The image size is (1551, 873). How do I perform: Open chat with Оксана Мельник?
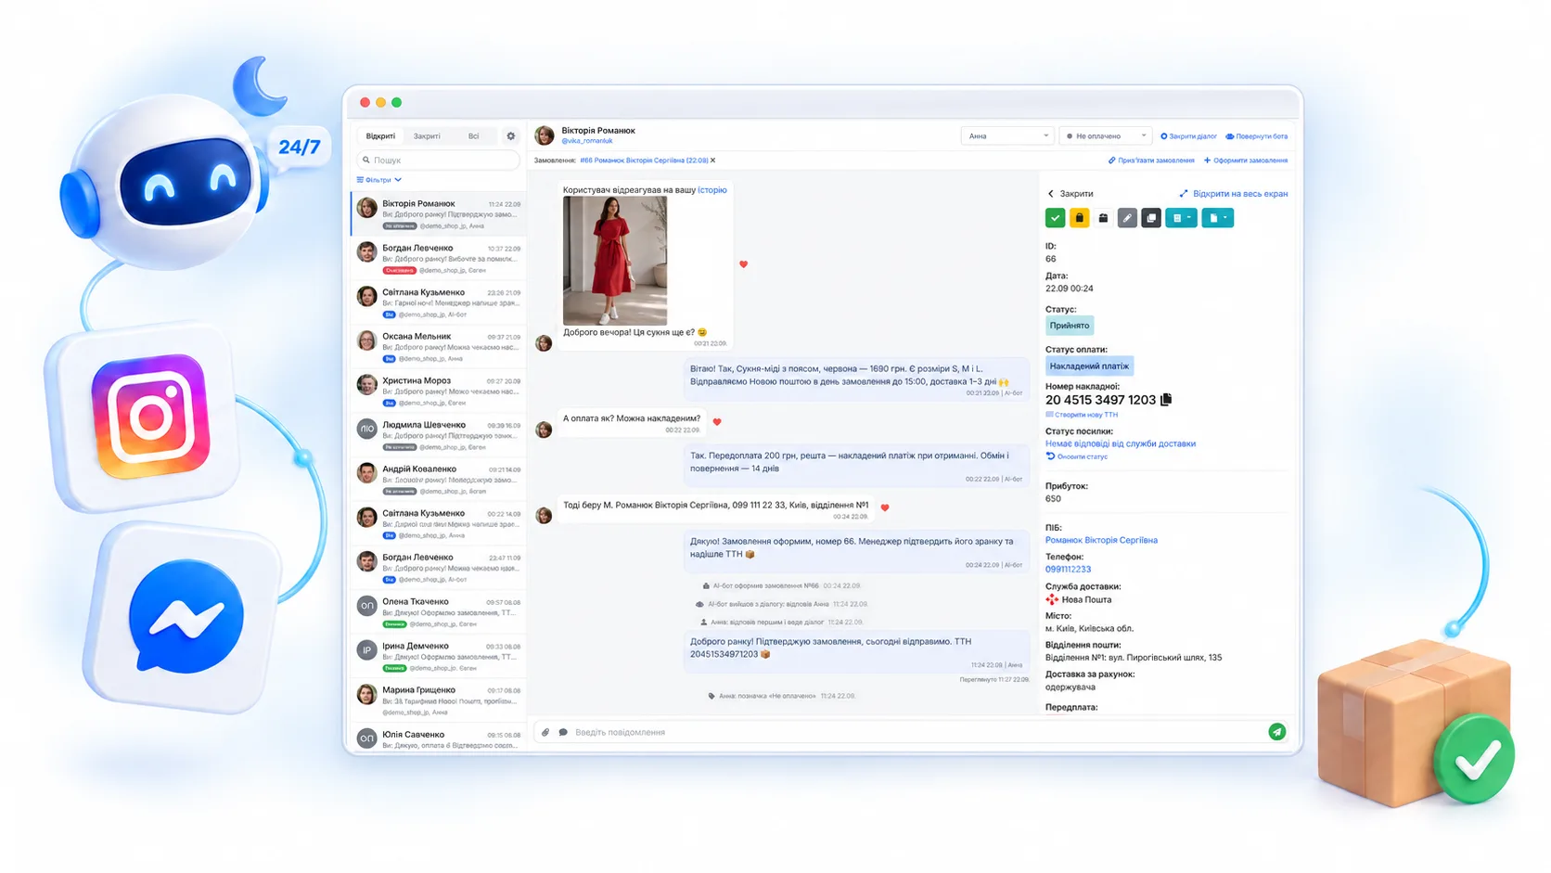[439, 346]
